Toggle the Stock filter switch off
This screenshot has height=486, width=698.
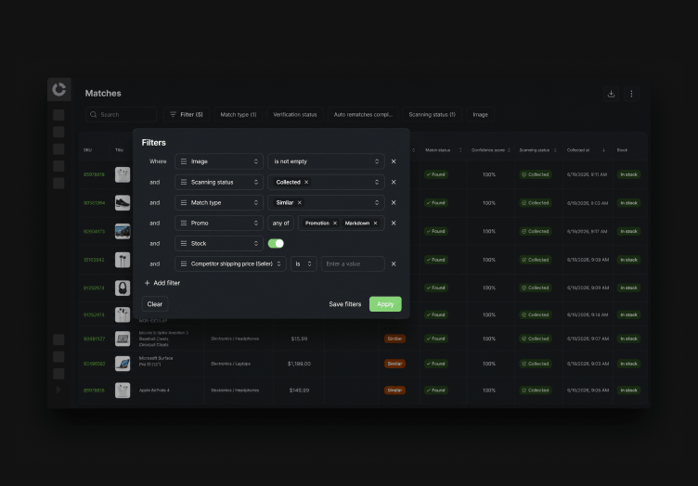(276, 244)
